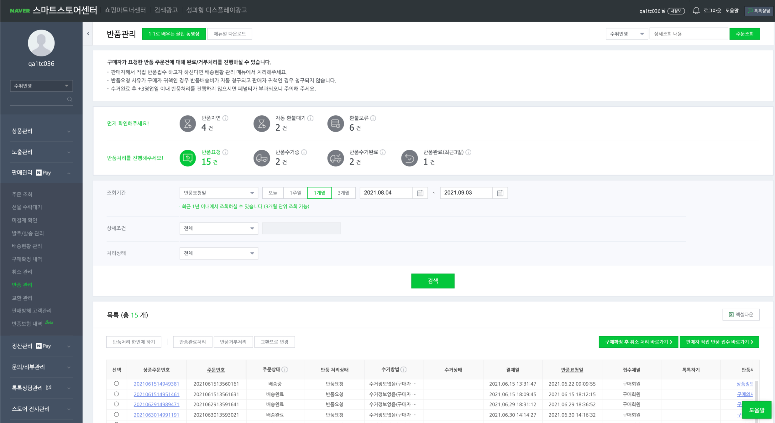This screenshot has height=423, width=775.
Task: Click the green 반품요청 icon
Action: coord(187,158)
